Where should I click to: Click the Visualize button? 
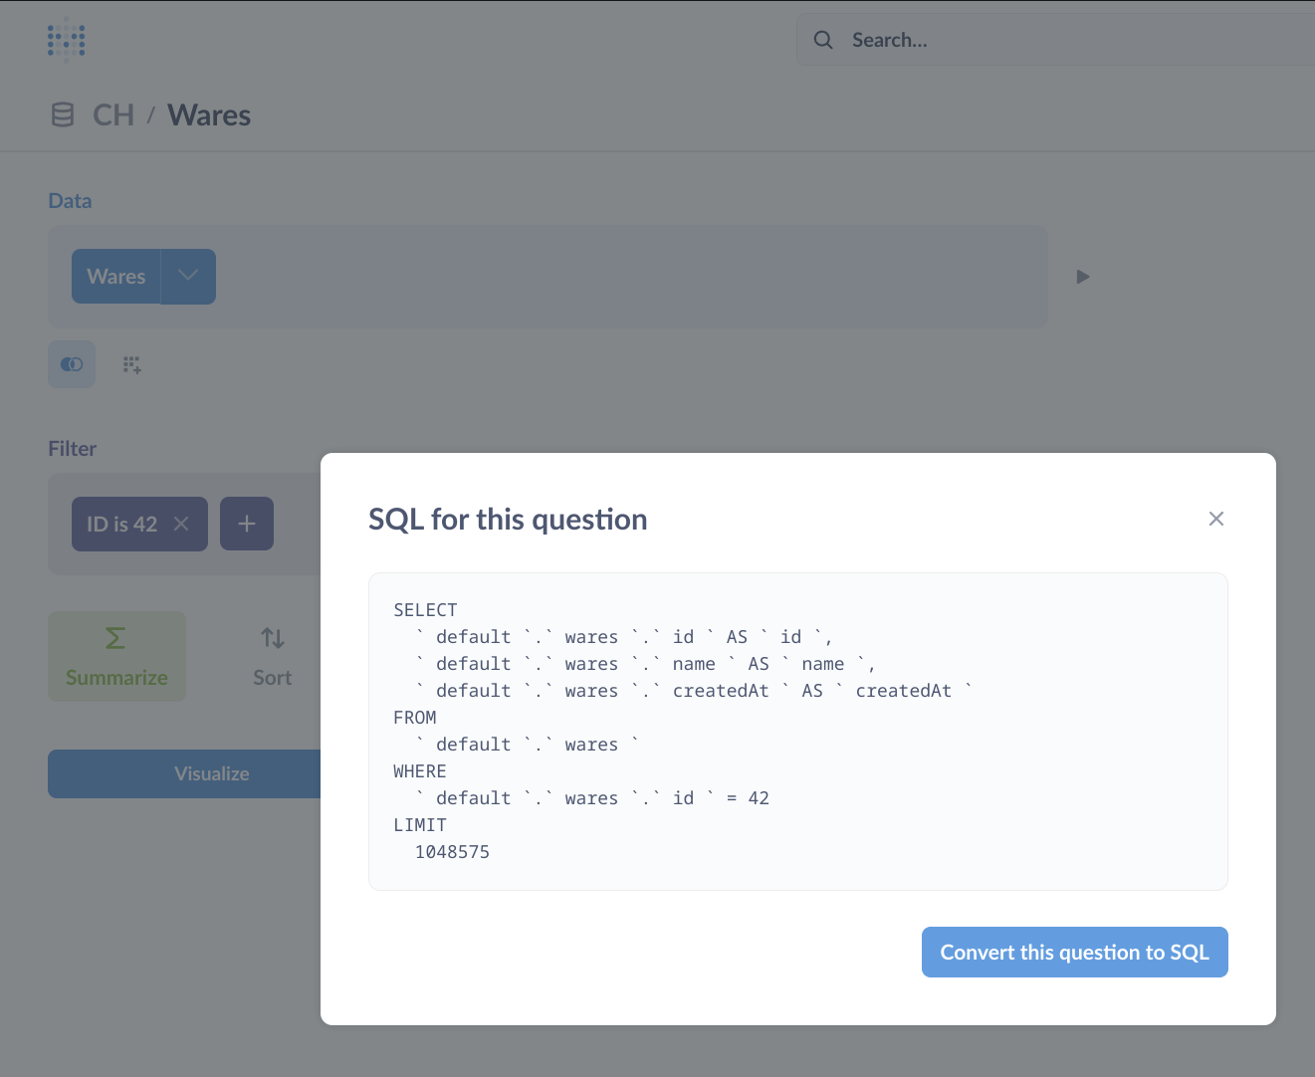tap(212, 773)
